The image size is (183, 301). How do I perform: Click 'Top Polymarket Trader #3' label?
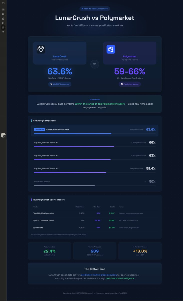click(x=46, y=169)
